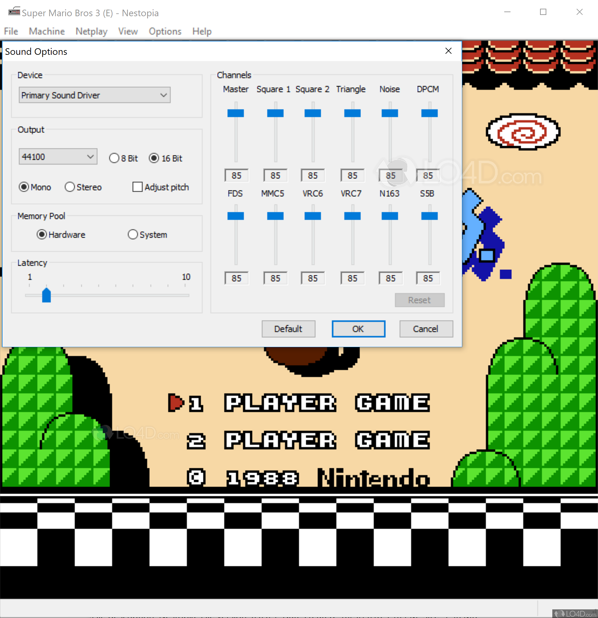Click the MMC5 channel volume slider

tap(275, 216)
